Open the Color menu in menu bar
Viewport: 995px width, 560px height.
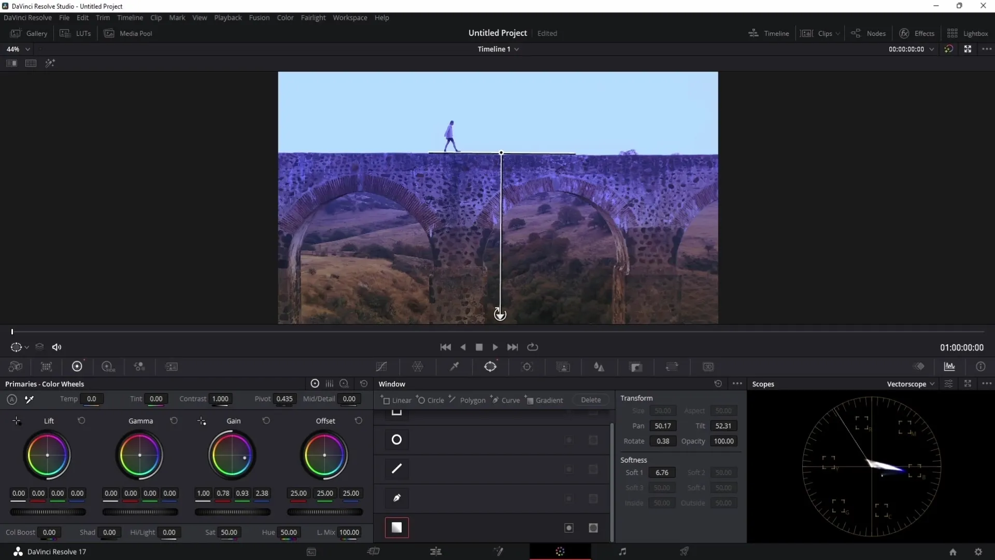pyautogui.click(x=286, y=17)
